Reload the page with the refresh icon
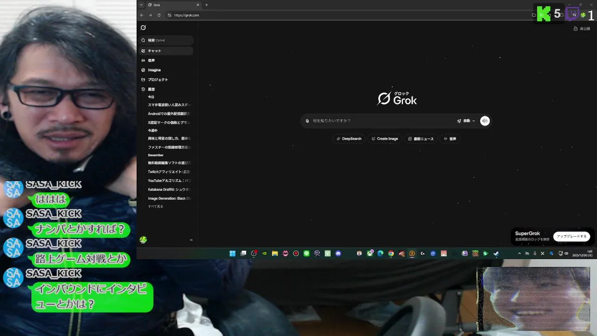 click(x=159, y=15)
